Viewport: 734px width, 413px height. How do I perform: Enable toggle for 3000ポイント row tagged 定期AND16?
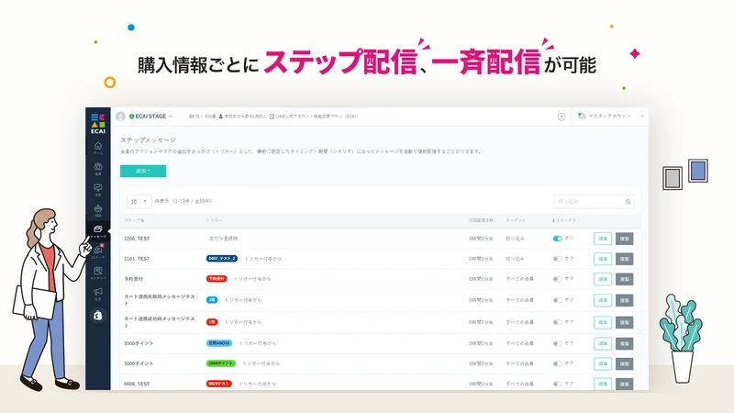[557, 343]
